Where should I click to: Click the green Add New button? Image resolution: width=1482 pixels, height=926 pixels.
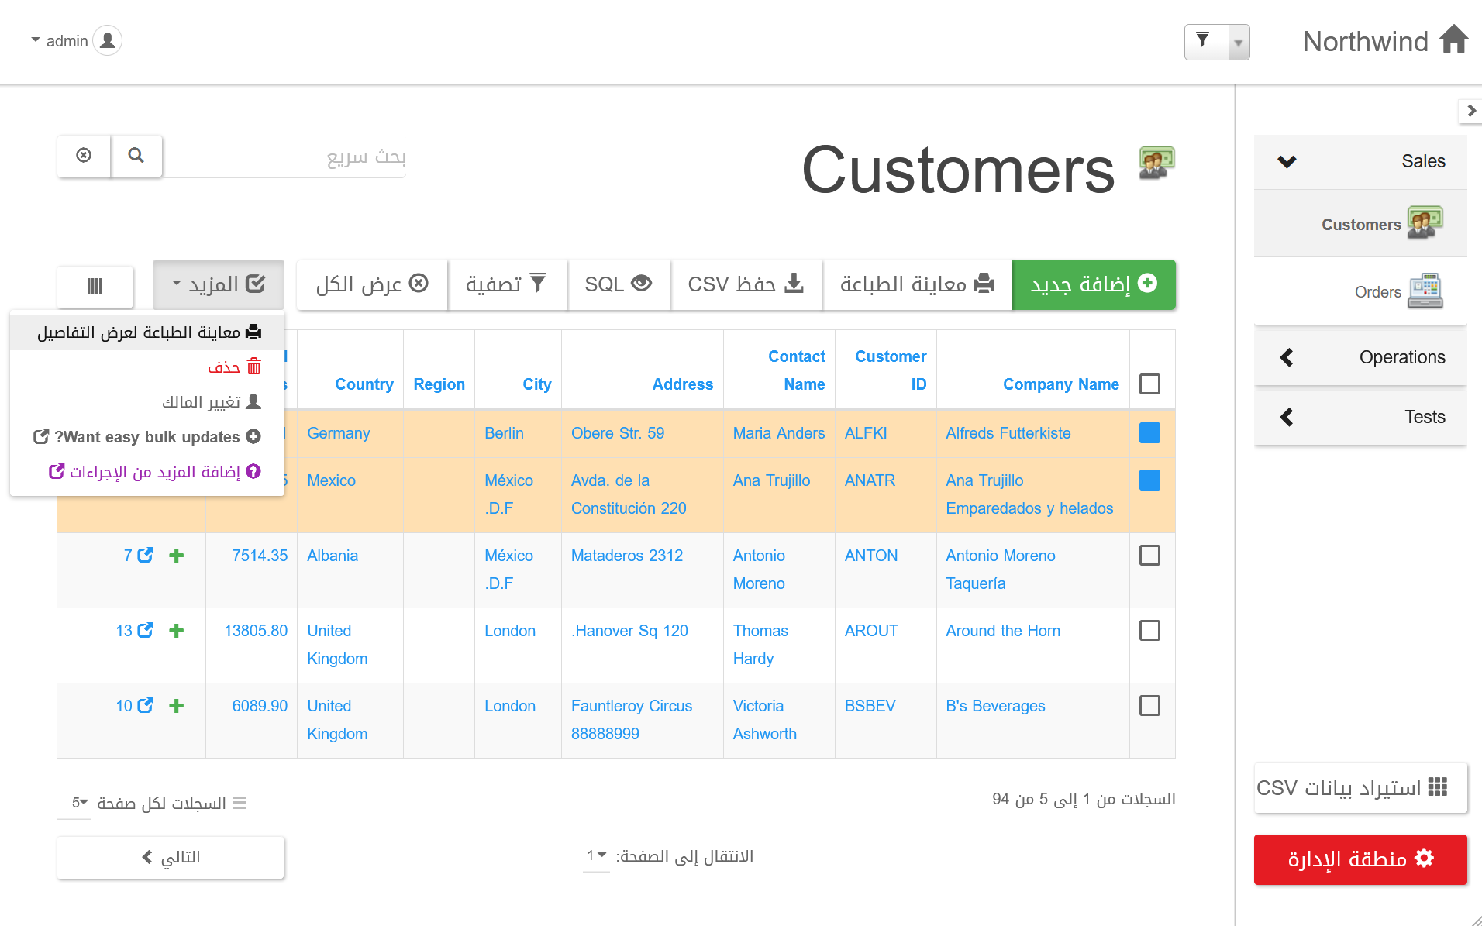(x=1094, y=284)
